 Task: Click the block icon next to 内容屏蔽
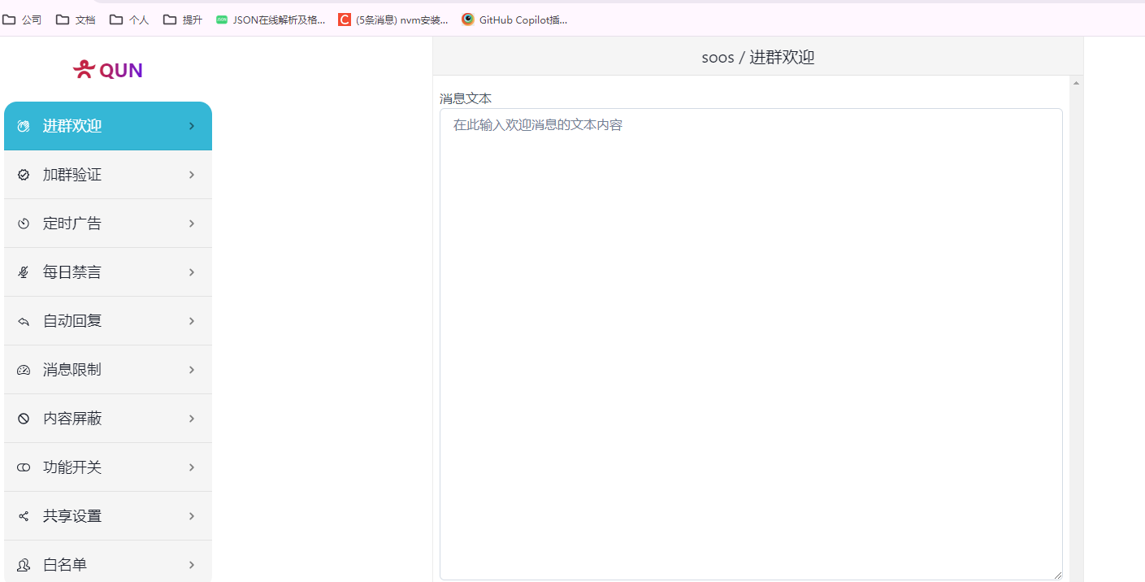[x=23, y=418]
